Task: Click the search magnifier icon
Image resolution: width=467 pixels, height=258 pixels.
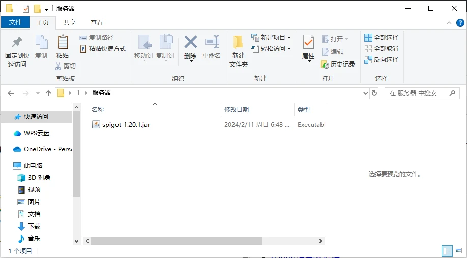Action: click(x=452, y=93)
